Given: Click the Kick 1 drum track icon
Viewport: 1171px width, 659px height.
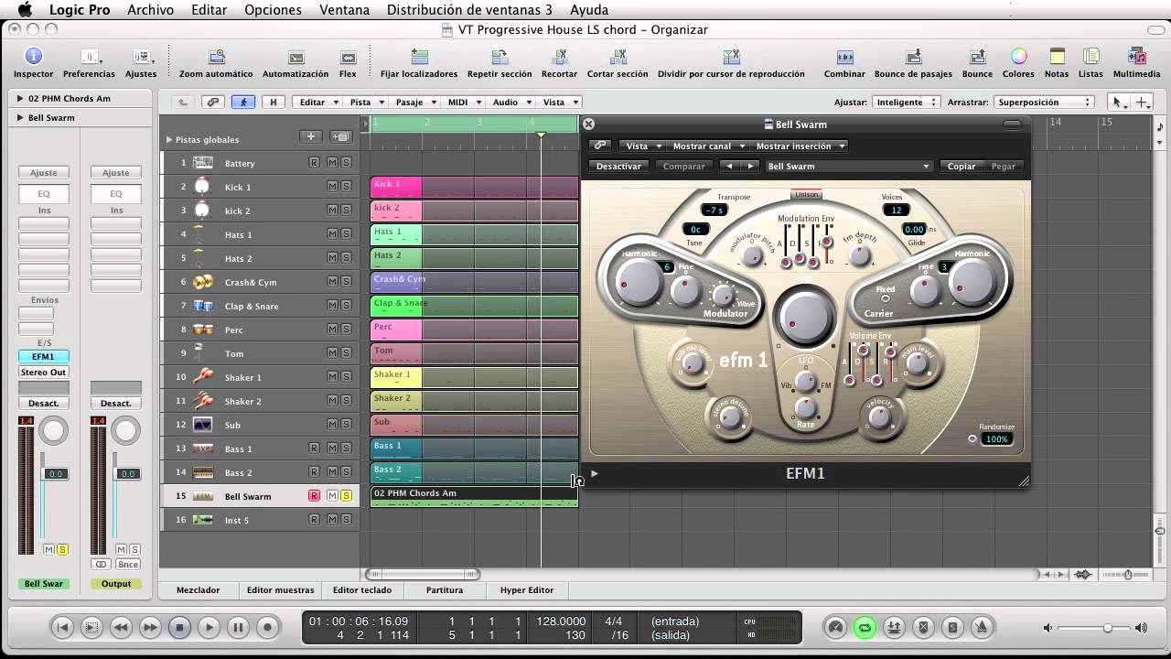Looking at the screenshot, I should point(203,187).
